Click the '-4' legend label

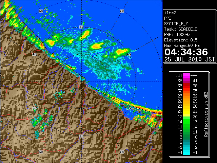click(180, 152)
